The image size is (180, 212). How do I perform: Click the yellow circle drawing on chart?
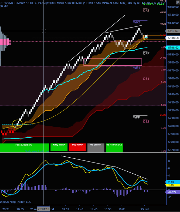(x=17, y=124)
